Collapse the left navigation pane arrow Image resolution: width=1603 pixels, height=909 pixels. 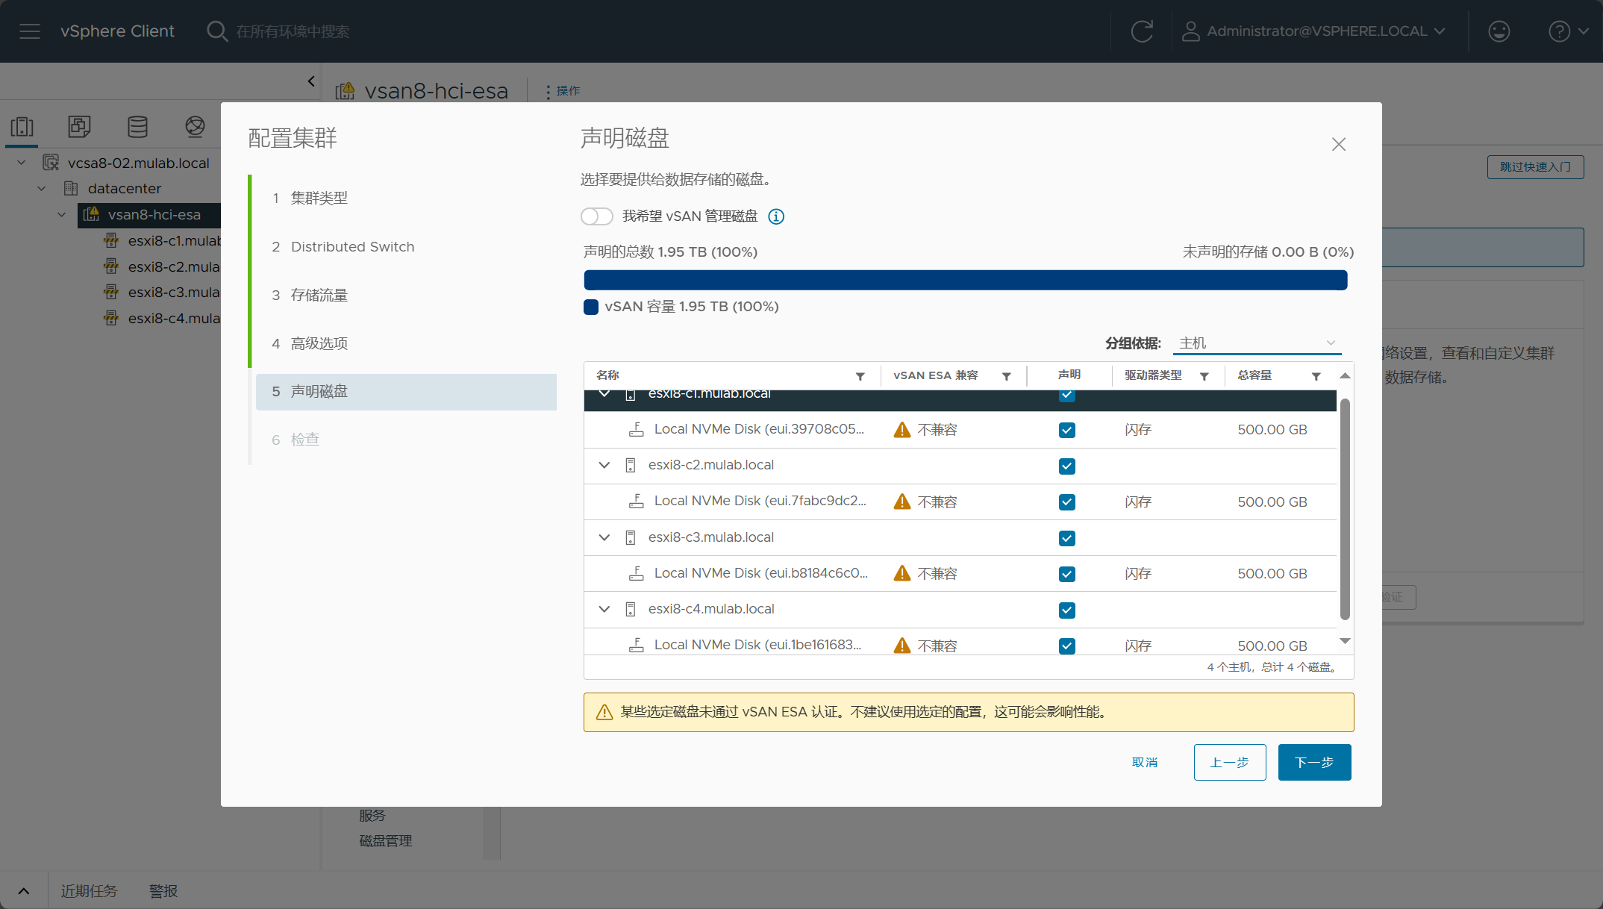(x=311, y=81)
